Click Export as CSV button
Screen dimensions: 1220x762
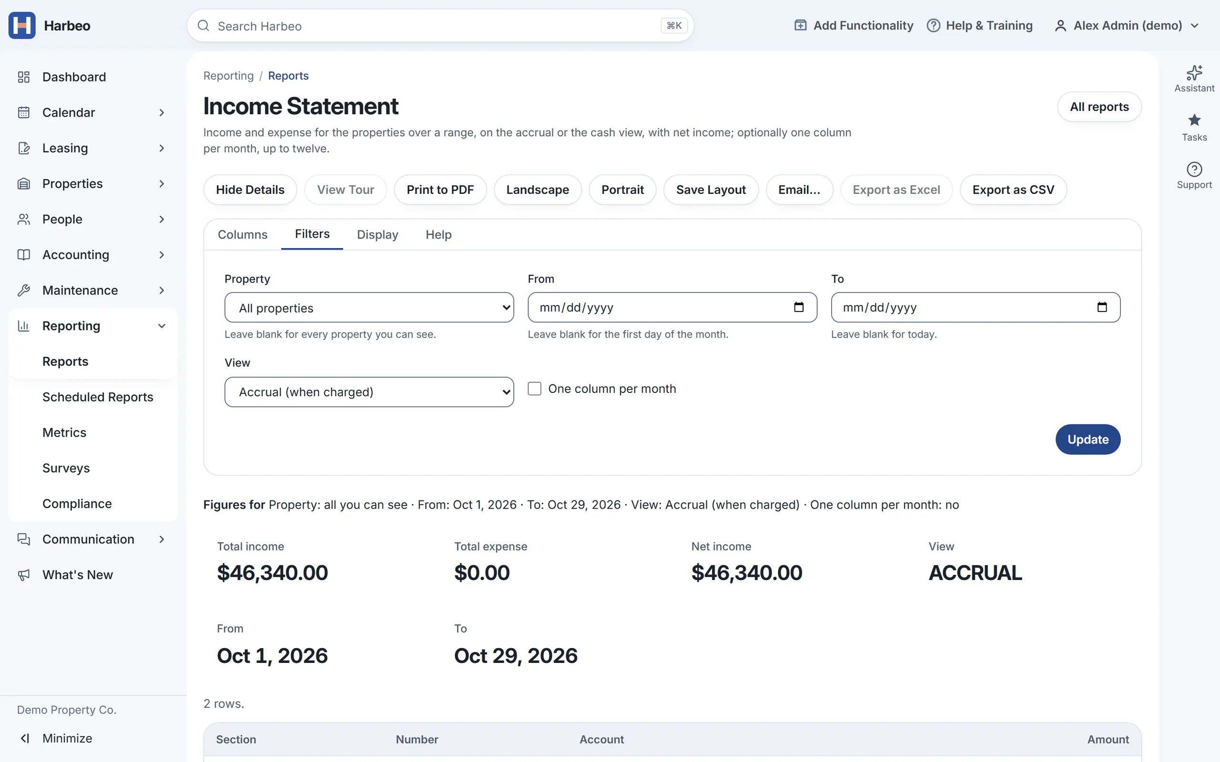pos(1013,190)
